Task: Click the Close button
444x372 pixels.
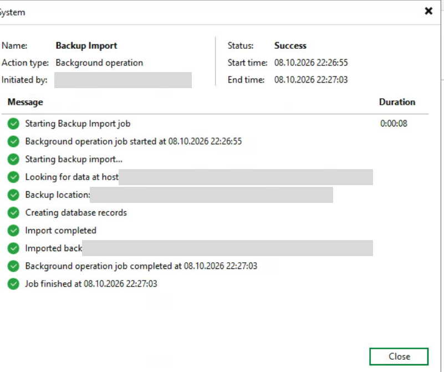Action: click(399, 356)
